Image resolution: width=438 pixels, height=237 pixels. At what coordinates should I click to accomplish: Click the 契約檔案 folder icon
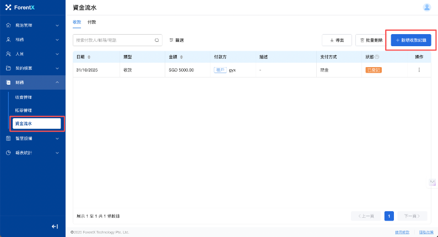8,68
